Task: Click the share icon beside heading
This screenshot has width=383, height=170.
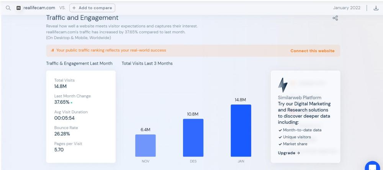Action: (335, 18)
